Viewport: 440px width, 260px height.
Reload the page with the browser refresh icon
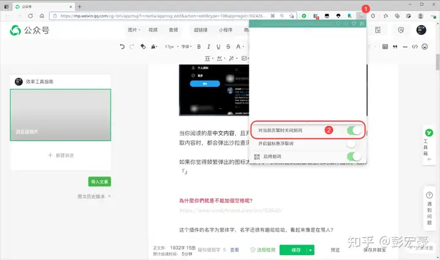click(31, 16)
